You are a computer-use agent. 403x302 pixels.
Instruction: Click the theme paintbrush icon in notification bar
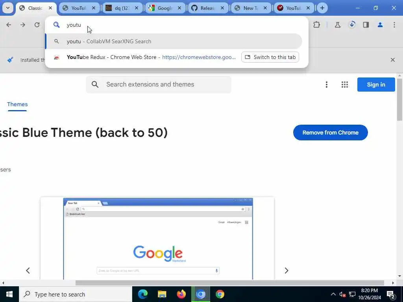pos(10,60)
